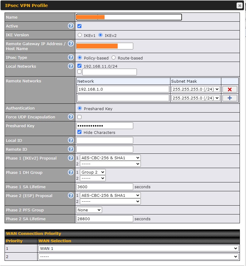Click the Preshared Key password field
Screen dimensions: 246x266
pos(105,126)
